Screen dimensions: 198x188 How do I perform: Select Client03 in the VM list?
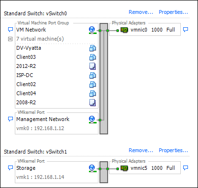coord(26,57)
